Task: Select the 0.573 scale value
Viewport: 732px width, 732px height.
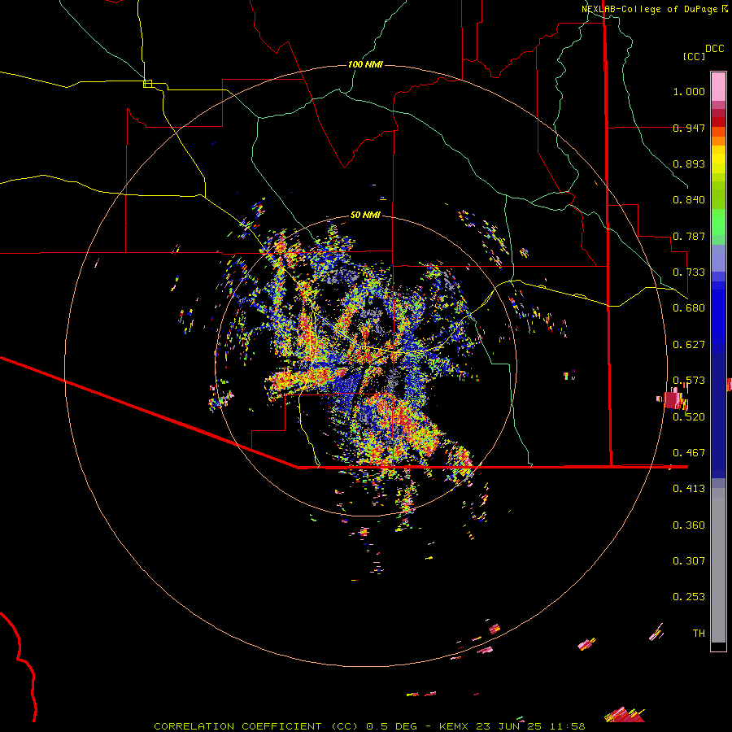Action: 689,381
